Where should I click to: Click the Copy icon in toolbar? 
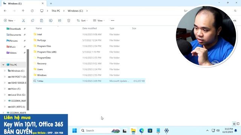pos(33,21)
